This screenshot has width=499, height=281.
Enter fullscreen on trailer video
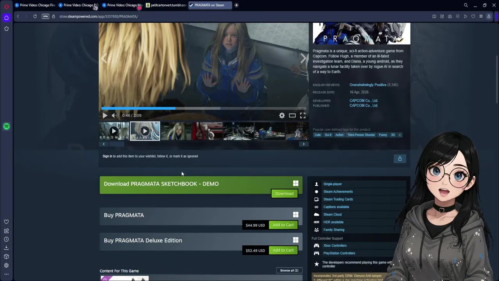tap(303, 116)
